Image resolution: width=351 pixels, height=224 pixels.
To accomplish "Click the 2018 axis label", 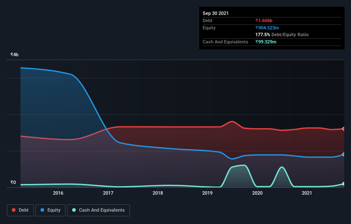I will click(x=158, y=193).
